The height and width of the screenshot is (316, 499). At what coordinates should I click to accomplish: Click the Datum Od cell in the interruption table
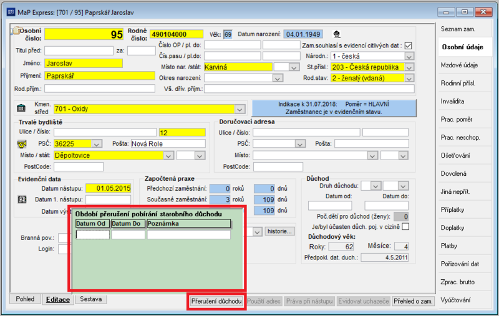click(x=92, y=234)
